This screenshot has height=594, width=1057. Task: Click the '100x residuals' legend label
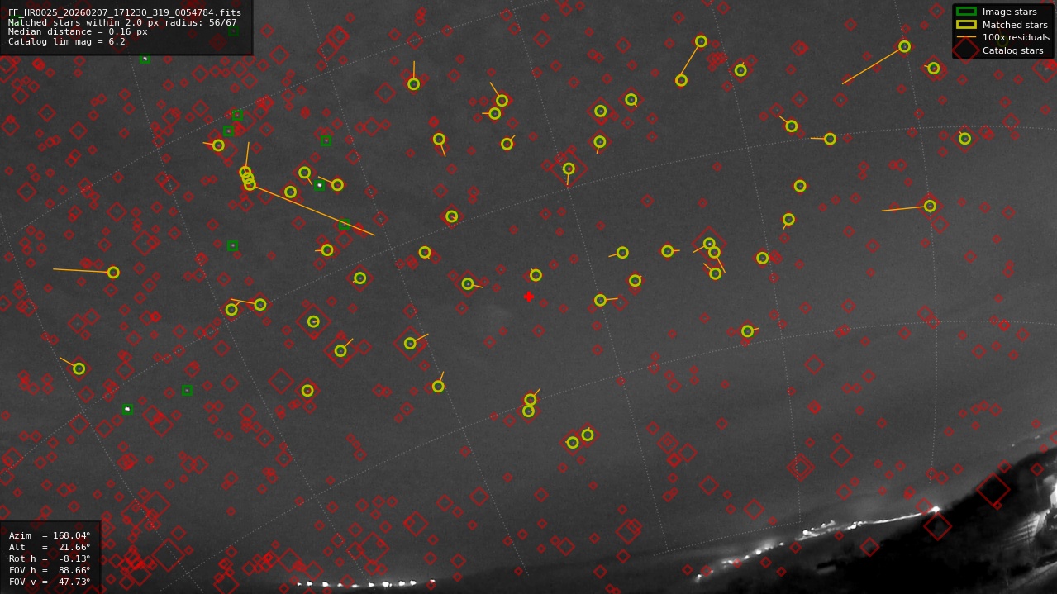click(1016, 37)
